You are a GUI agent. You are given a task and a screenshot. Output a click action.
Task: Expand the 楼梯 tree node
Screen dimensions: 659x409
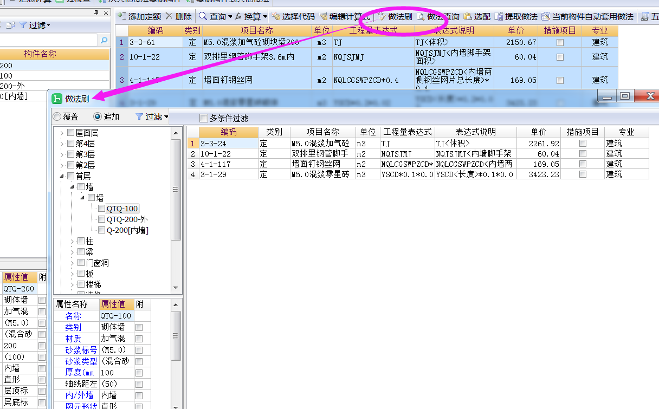[x=73, y=284]
